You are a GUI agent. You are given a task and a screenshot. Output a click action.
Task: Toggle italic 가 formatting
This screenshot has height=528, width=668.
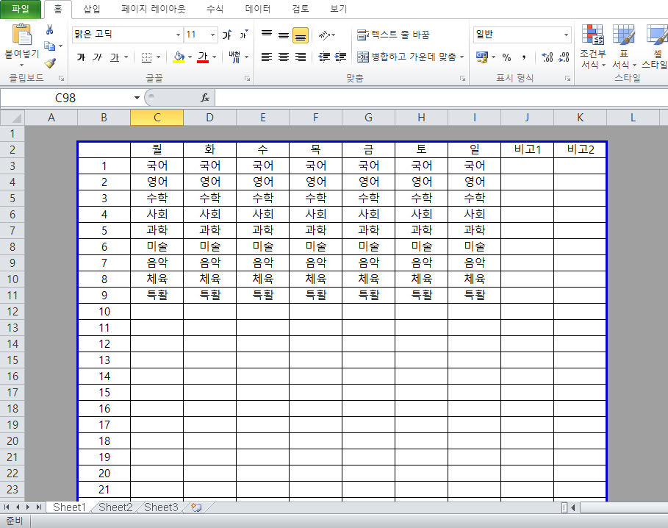point(98,57)
